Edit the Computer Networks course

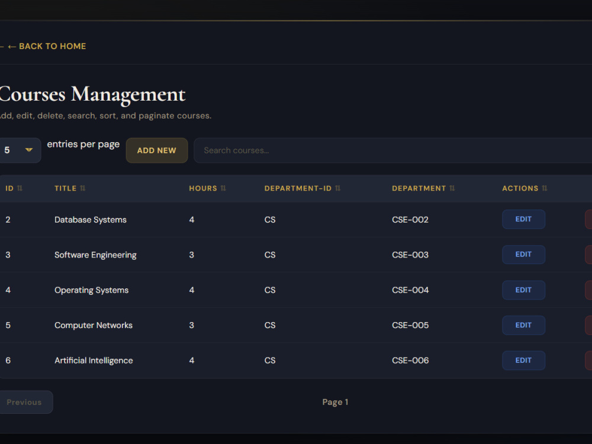(523, 325)
